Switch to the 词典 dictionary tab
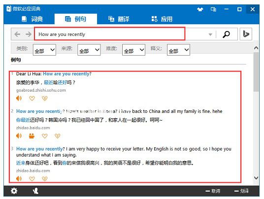This screenshot has height=199, width=264. 33,19
